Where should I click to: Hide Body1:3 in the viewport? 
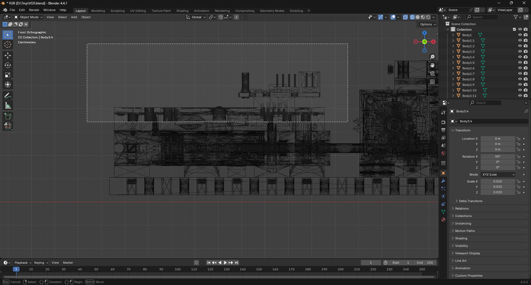(520, 52)
